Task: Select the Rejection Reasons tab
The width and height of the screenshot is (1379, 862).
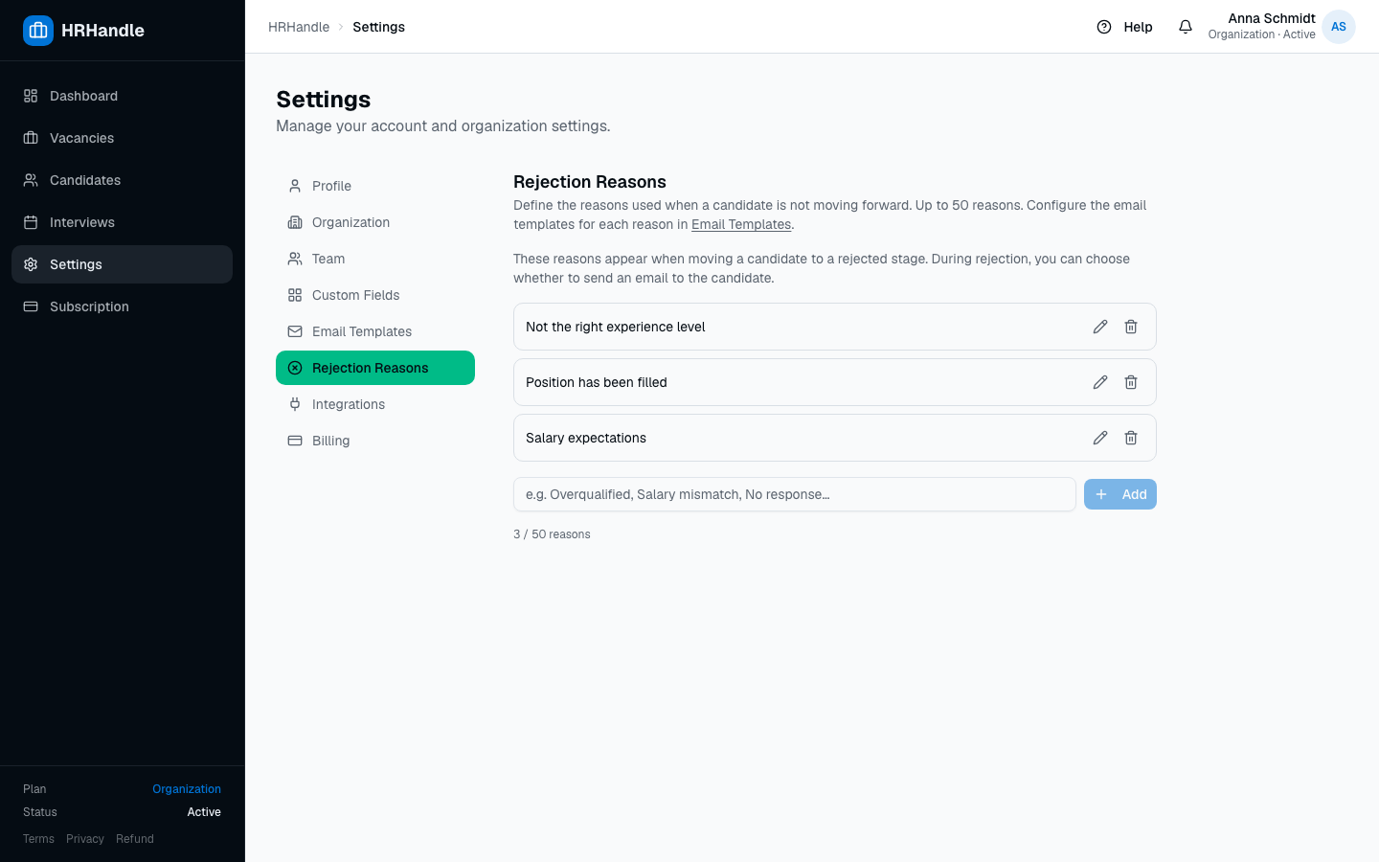Action: click(375, 368)
